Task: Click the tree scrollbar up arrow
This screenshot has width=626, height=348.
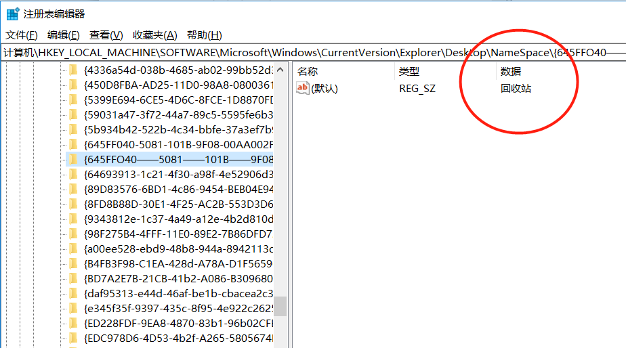Action: [x=280, y=70]
